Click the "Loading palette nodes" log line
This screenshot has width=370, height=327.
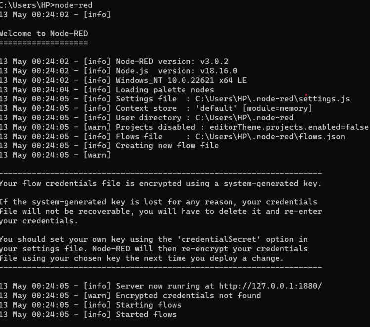[x=165, y=90]
